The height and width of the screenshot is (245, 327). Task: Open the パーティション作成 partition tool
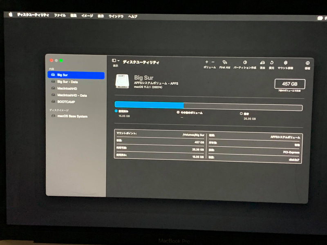(245, 62)
